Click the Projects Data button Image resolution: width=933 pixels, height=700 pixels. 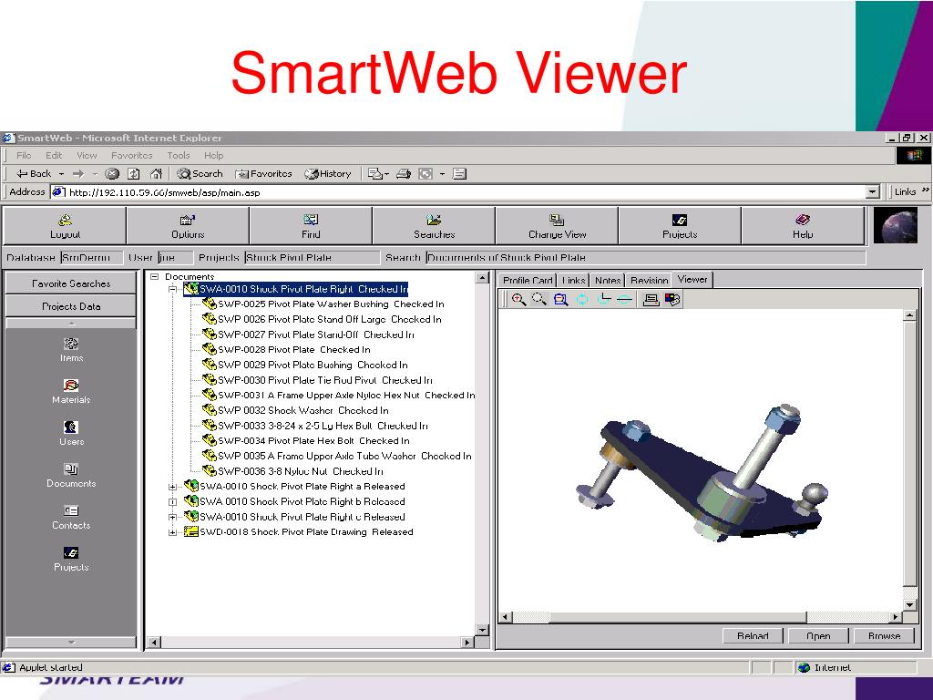pyautogui.click(x=71, y=306)
